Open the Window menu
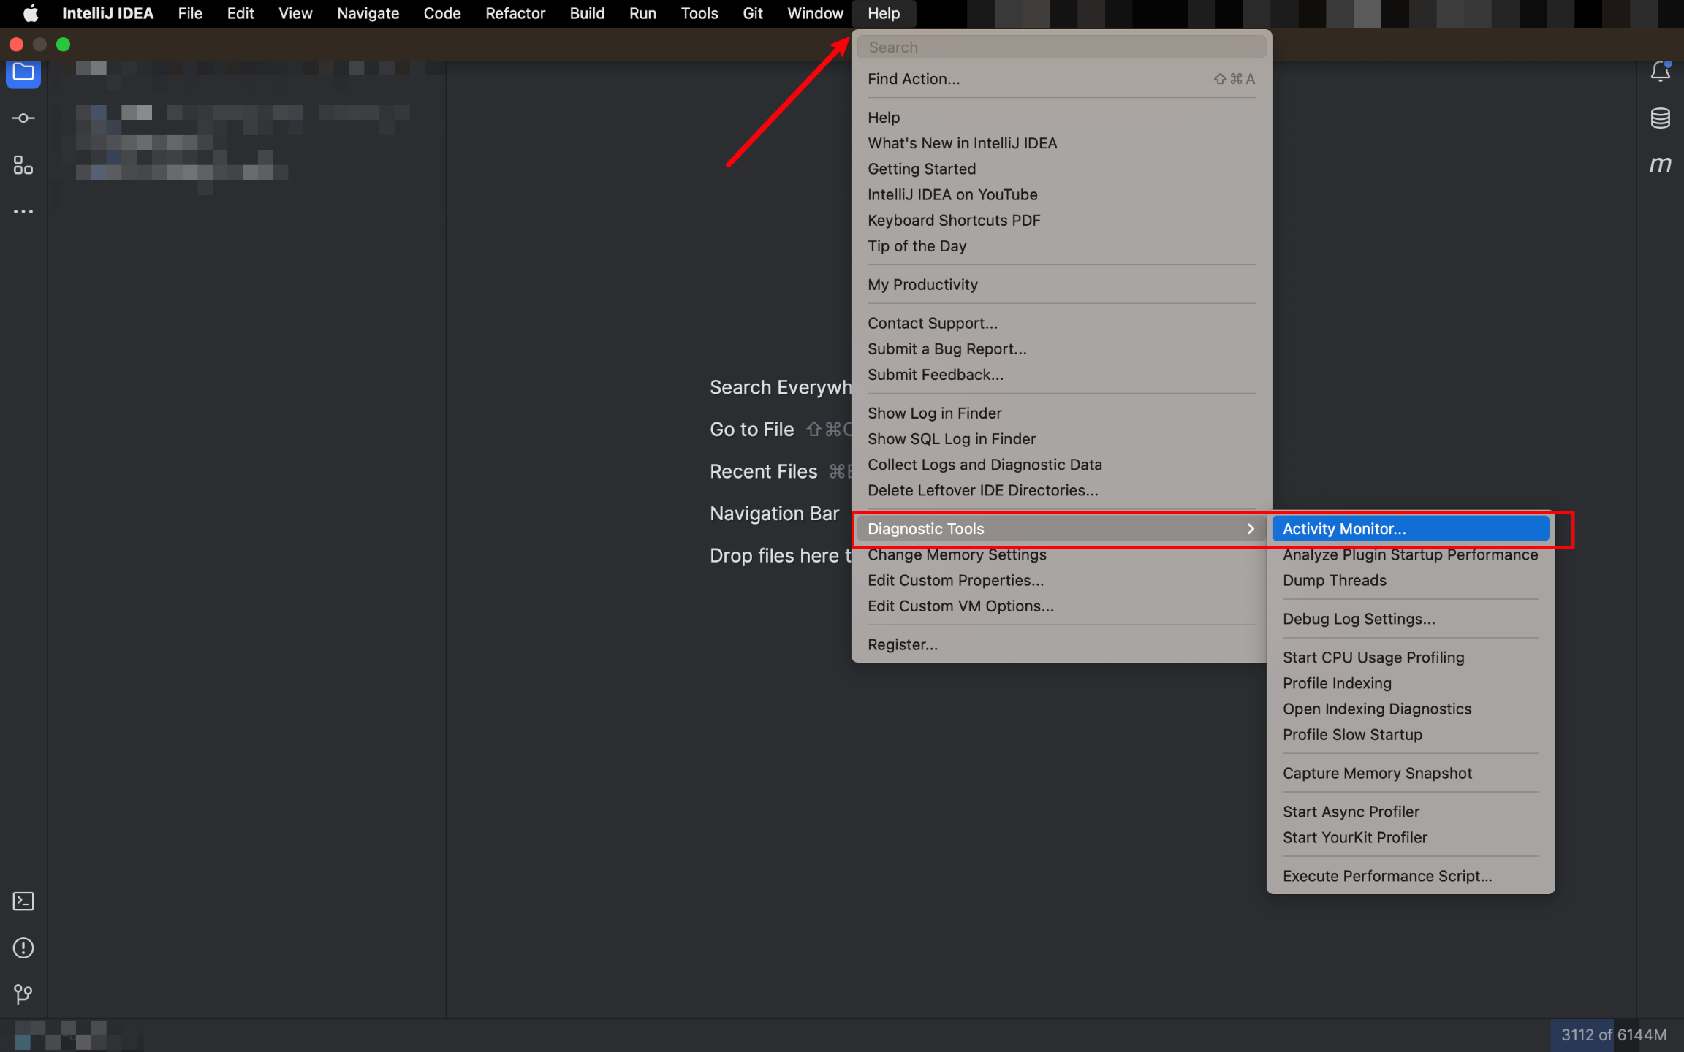Image resolution: width=1684 pixels, height=1052 pixels. click(x=815, y=13)
